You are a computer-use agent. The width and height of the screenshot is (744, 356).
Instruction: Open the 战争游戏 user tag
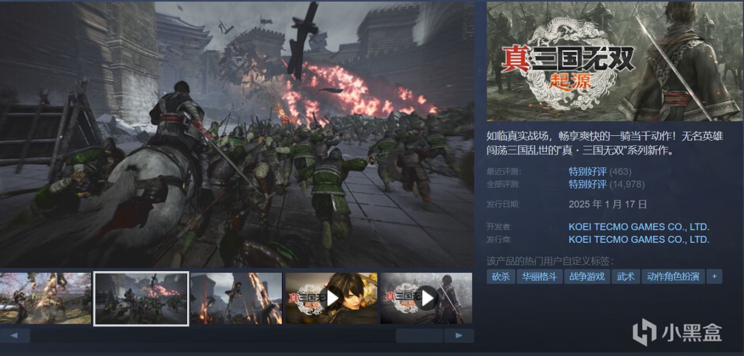click(x=586, y=276)
